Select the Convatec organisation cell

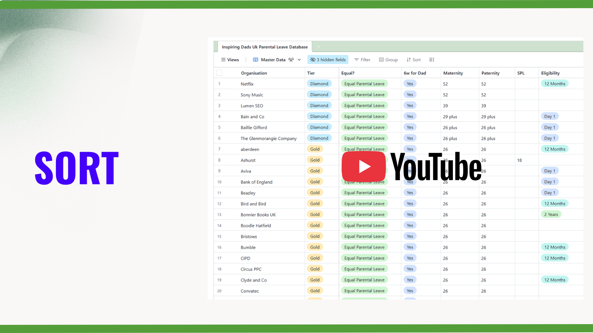point(250,291)
